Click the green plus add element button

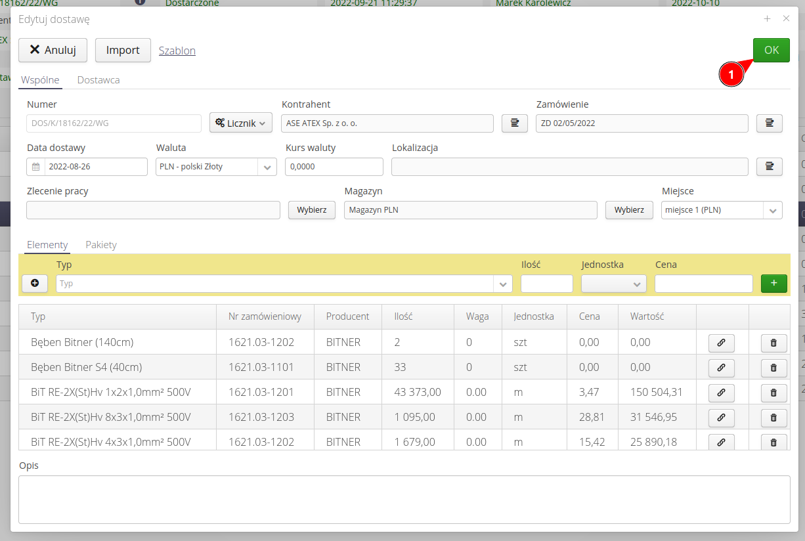coord(773,283)
